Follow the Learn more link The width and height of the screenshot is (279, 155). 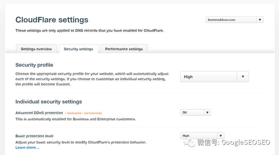click(27, 148)
